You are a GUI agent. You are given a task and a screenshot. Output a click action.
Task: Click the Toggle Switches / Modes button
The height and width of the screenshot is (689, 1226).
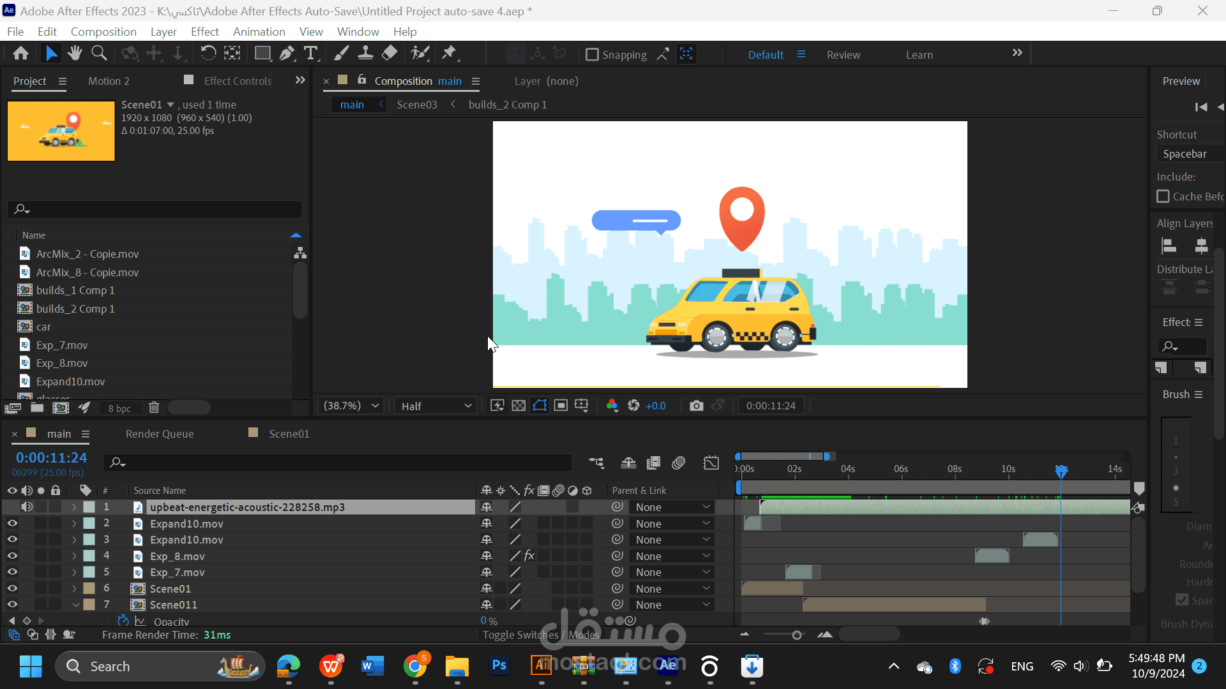point(541,635)
